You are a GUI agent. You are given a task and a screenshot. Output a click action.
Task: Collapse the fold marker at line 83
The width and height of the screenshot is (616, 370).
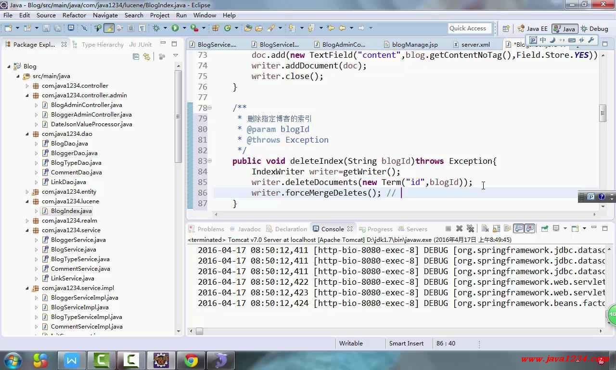tap(210, 161)
